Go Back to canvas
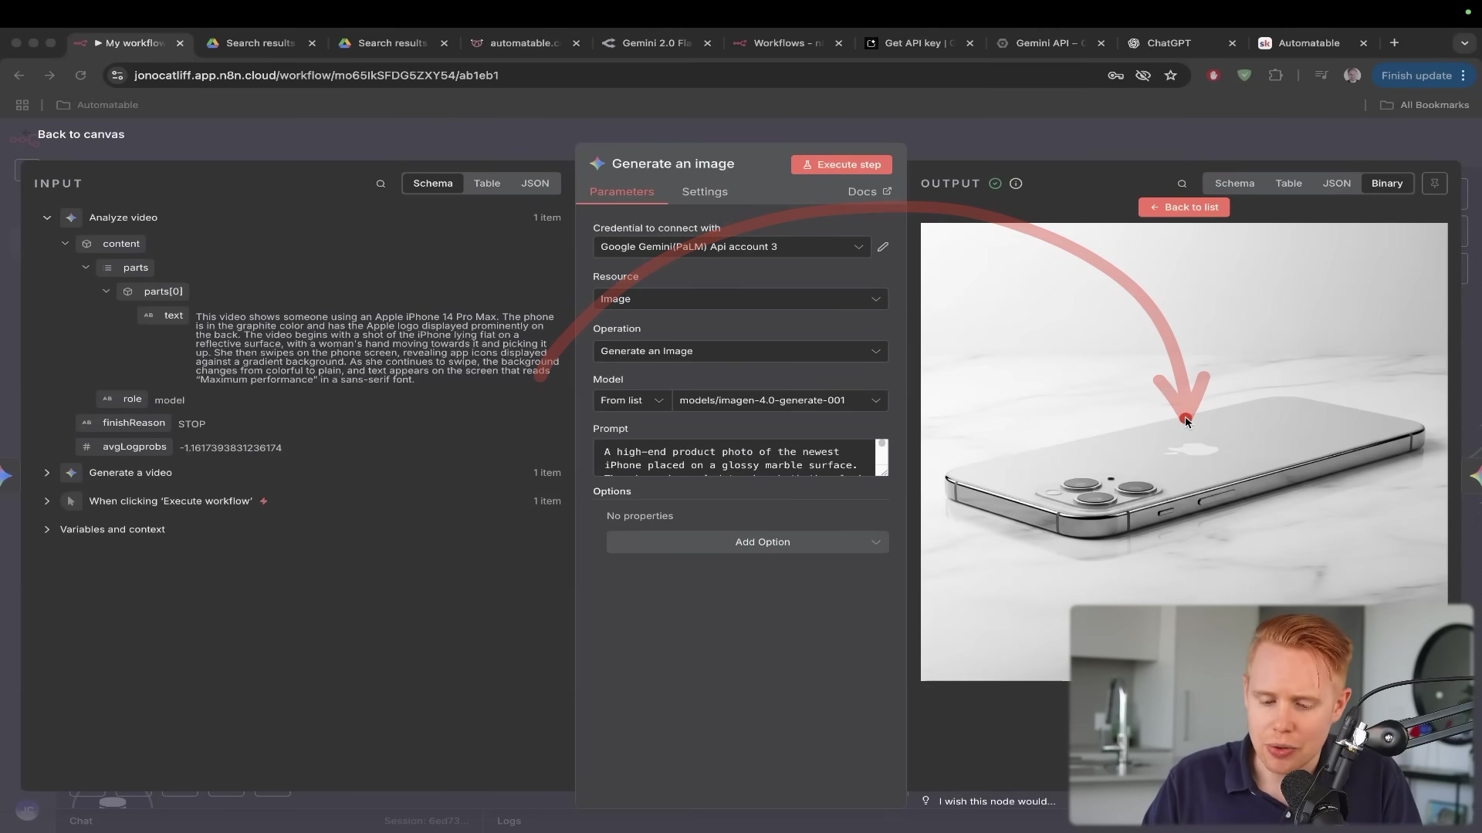The width and height of the screenshot is (1482, 833). (80, 134)
